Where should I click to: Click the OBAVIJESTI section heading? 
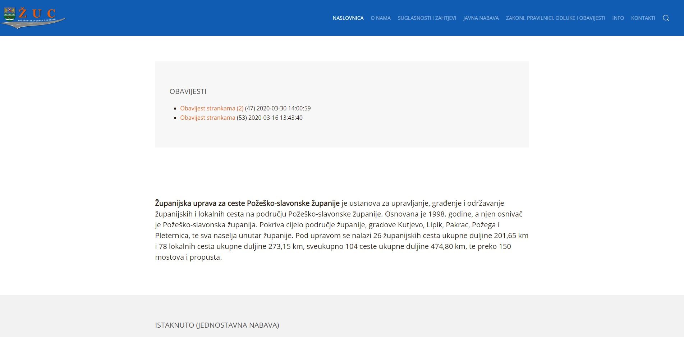pos(188,91)
